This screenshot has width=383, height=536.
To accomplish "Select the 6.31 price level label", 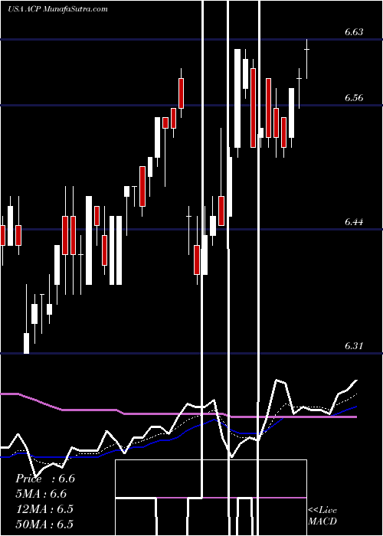I will tap(354, 345).
